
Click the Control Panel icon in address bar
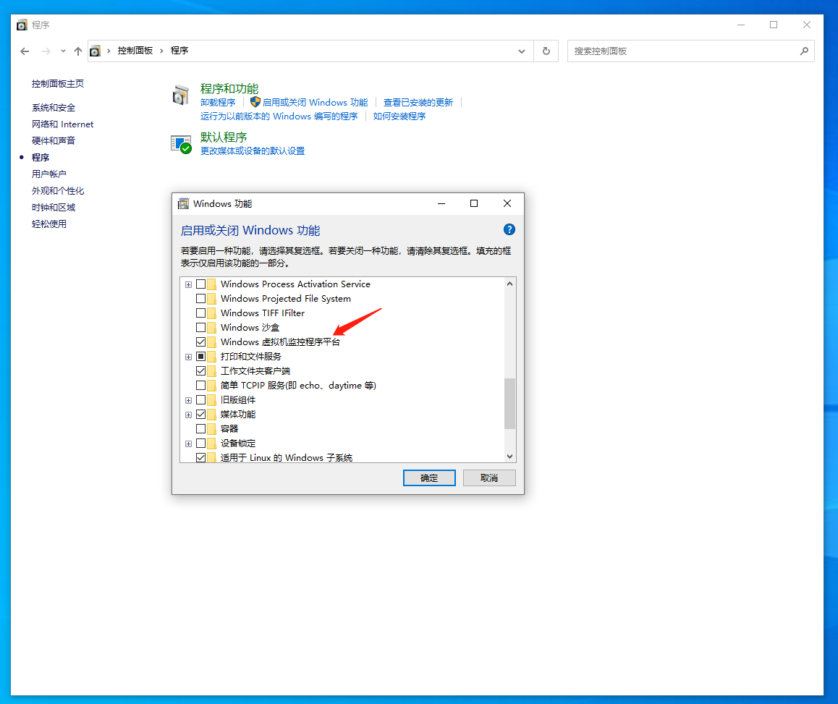(95, 51)
